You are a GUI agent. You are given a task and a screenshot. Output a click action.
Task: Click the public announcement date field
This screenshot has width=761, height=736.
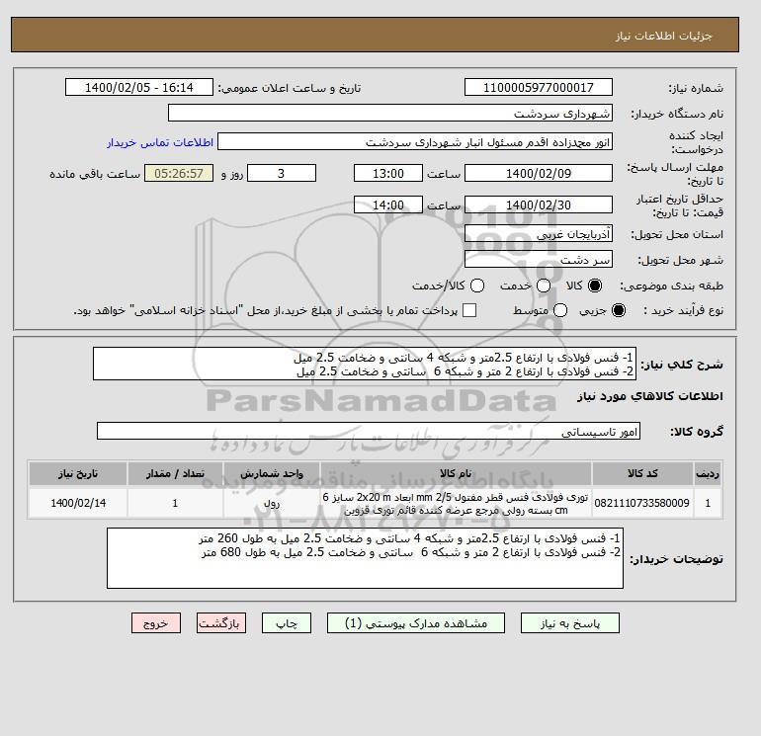pos(139,87)
